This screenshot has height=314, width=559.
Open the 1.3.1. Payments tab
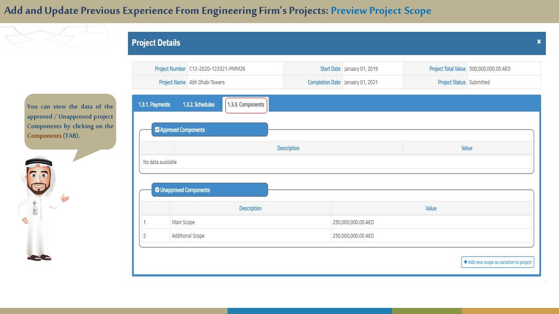pyautogui.click(x=154, y=105)
